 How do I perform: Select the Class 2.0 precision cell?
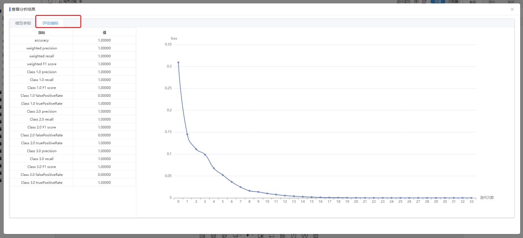tap(42, 112)
